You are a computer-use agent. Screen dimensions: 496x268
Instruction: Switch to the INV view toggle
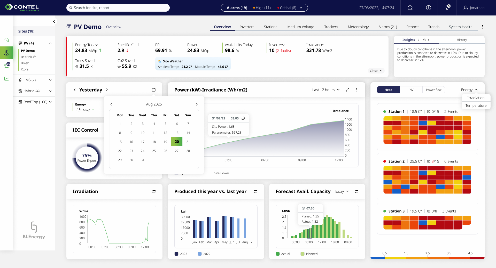411,90
